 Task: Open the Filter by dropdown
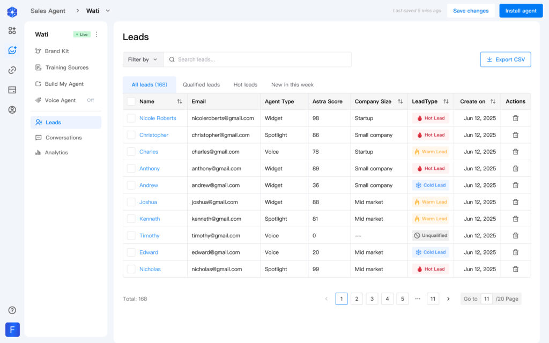pos(143,59)
